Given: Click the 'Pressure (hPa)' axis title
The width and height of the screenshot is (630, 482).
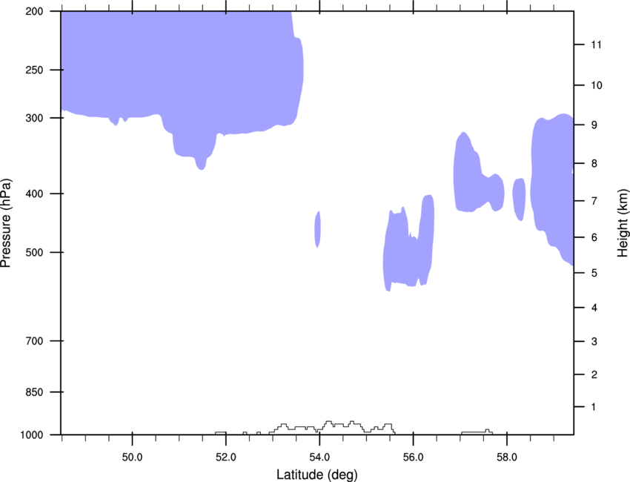Looking at the screenshot, I should coord(6,223).
